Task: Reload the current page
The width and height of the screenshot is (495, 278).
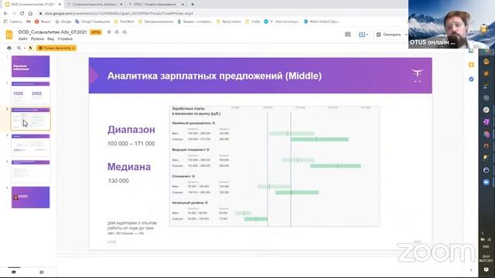Action: point(22,13)
